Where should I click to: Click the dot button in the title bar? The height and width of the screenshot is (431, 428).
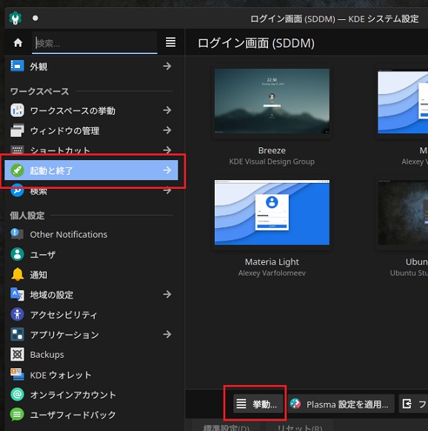[x=35, y=18]
